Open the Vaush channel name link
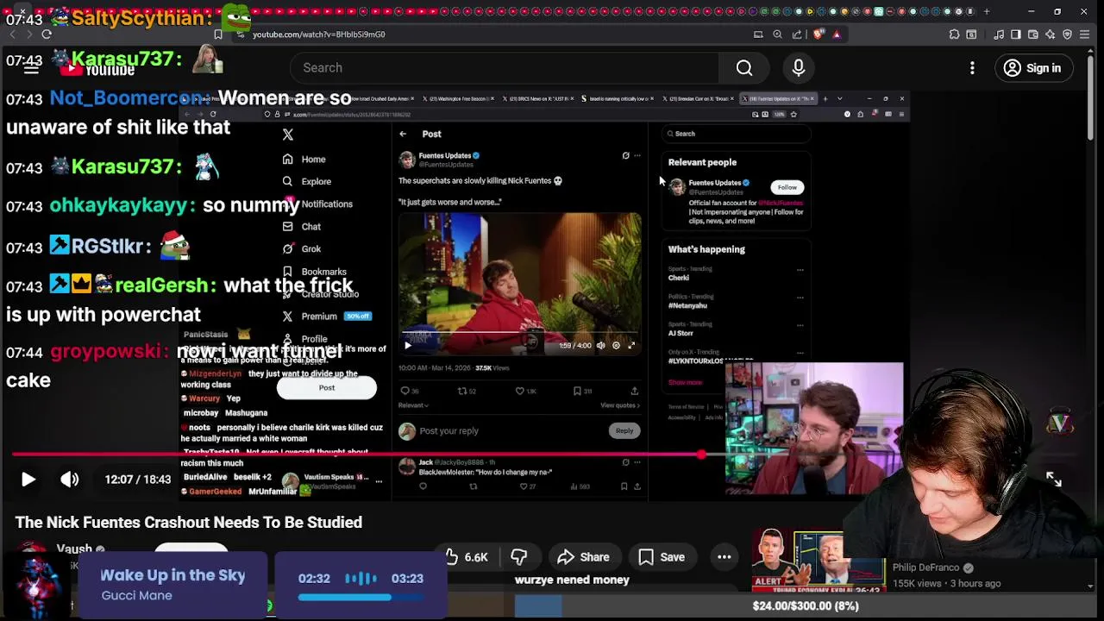1104x621 pixels. point(74,549)
